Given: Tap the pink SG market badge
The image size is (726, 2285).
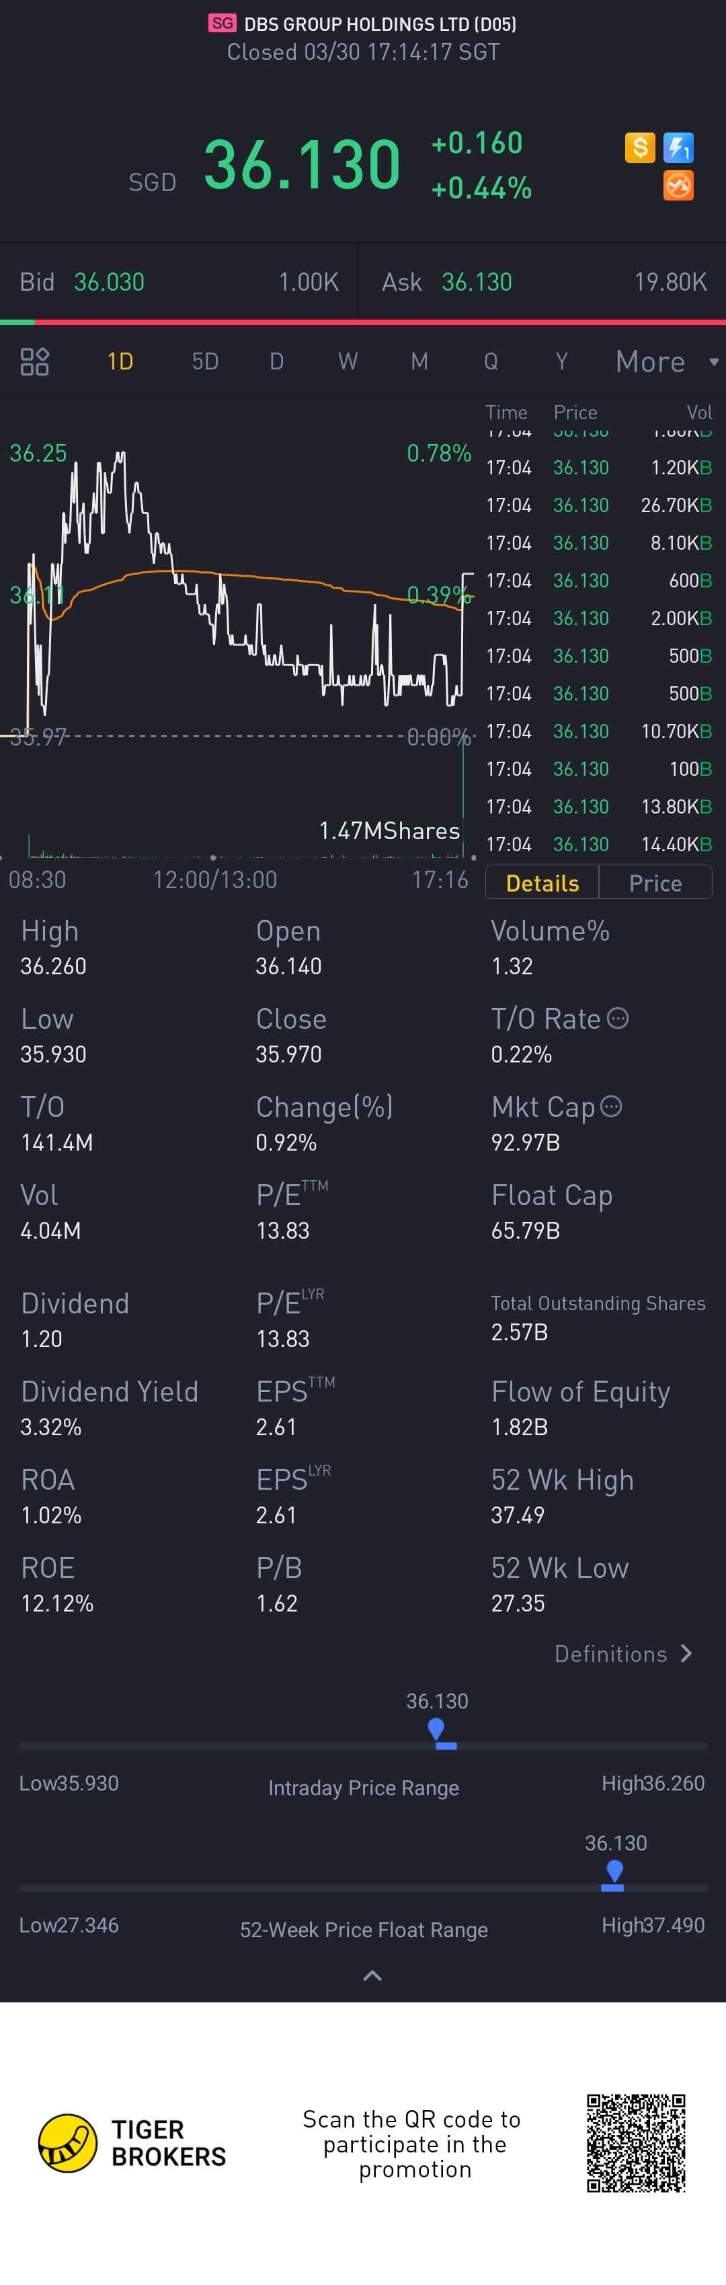Looking at the screenshot, I should [x=223, y=23].
